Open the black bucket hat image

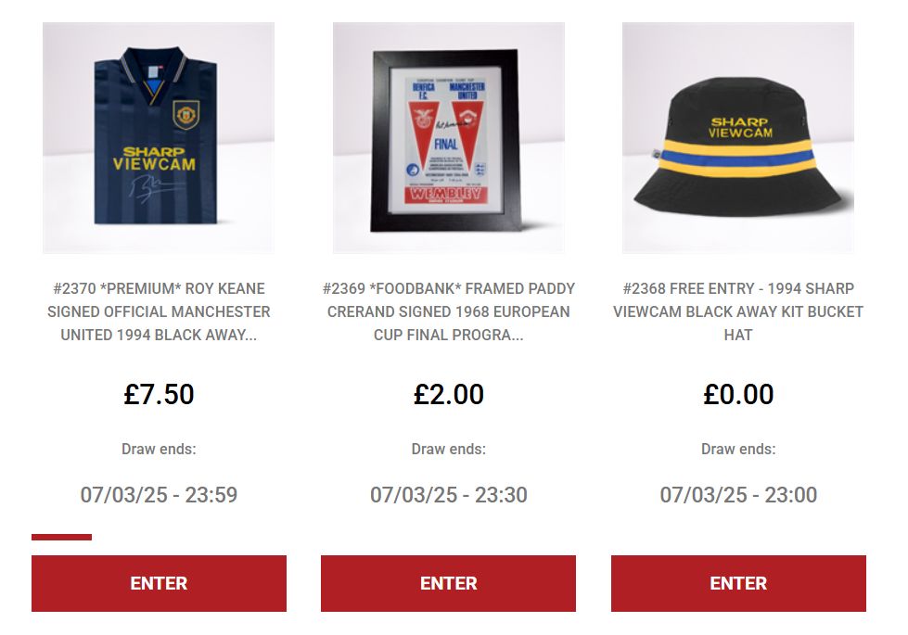pyautogui.click(x=737, y=138)
